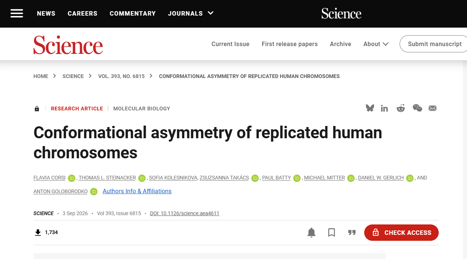Screen dimensions: 467x259
Task: Bookmark this article
Action: [x=331, y=233]
